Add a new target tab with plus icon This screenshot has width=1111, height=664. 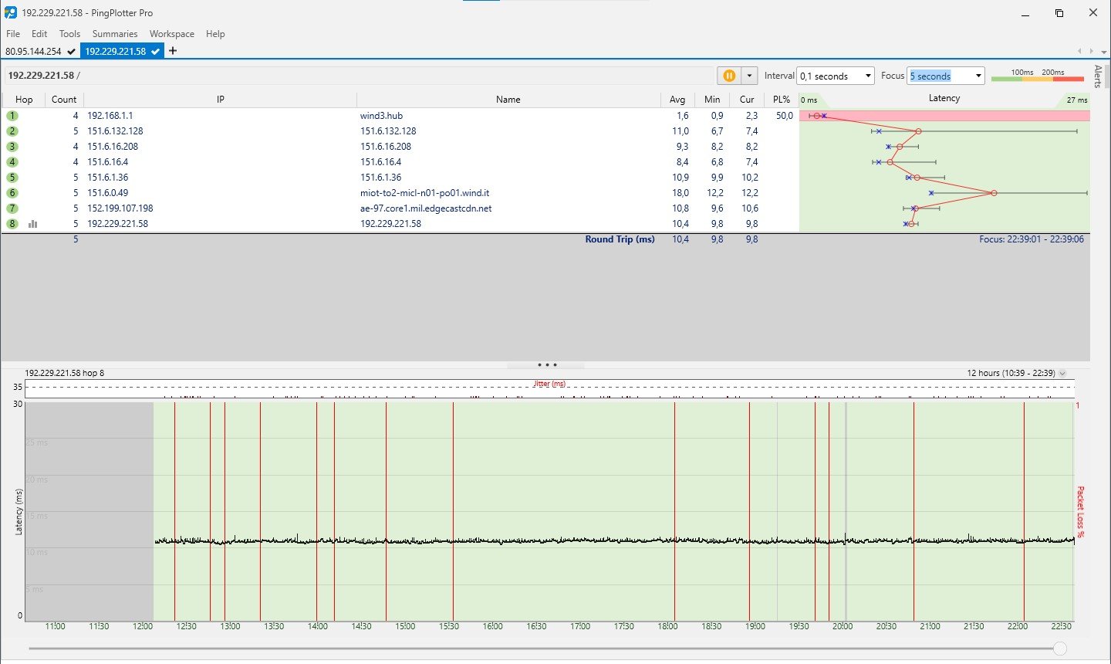point(173,51)
